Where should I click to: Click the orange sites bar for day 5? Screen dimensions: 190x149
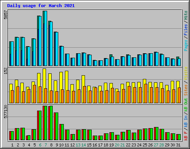pyautogui.click(x=35, y=94)
